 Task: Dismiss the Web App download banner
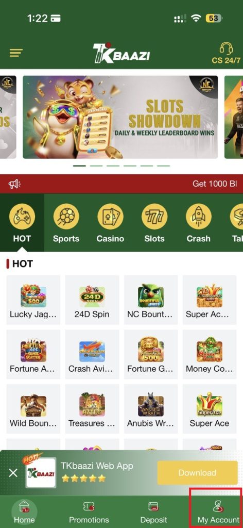pyautogui.click(x=13, y=473)
